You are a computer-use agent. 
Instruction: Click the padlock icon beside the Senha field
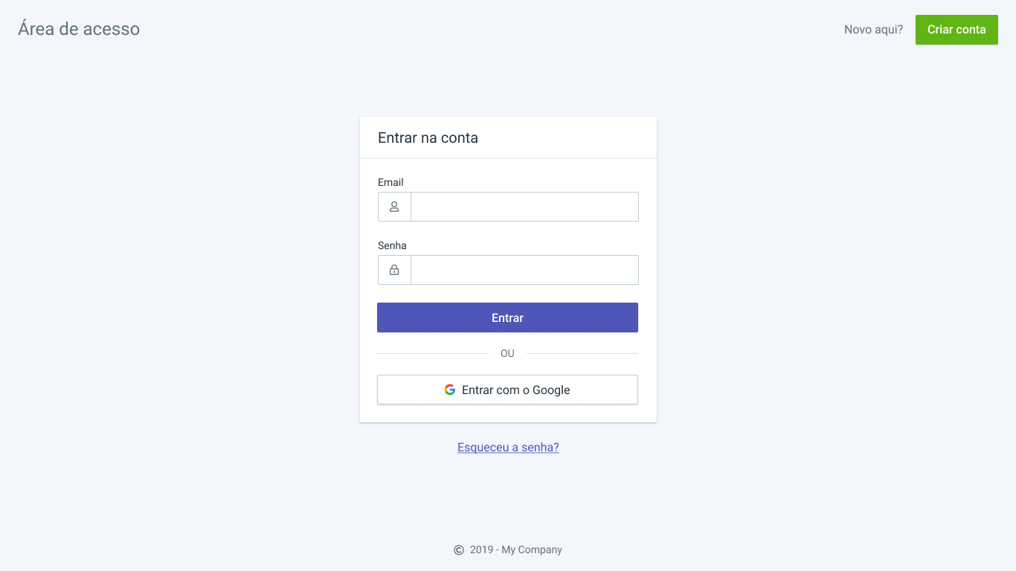pos(393,270)
